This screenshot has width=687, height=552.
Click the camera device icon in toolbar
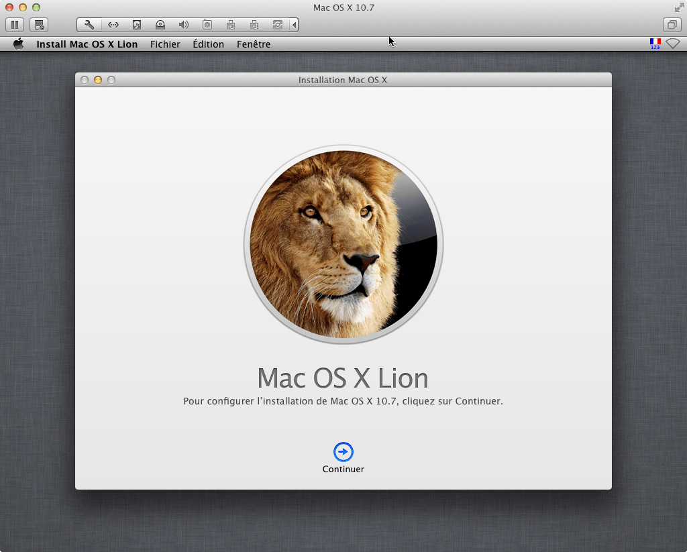(207, 25)
